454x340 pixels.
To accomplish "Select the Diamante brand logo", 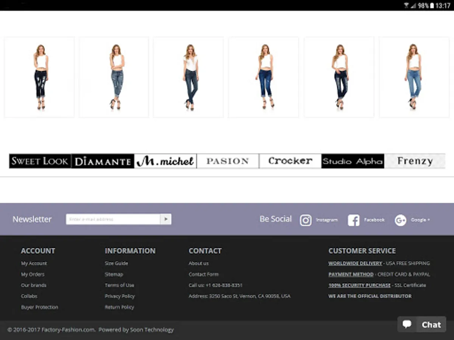I will click(x=102, y=161).
